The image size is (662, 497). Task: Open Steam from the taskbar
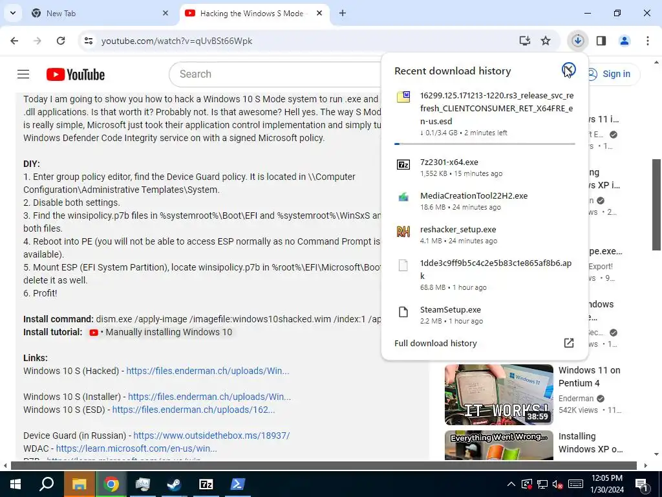[x=173, y=484]
